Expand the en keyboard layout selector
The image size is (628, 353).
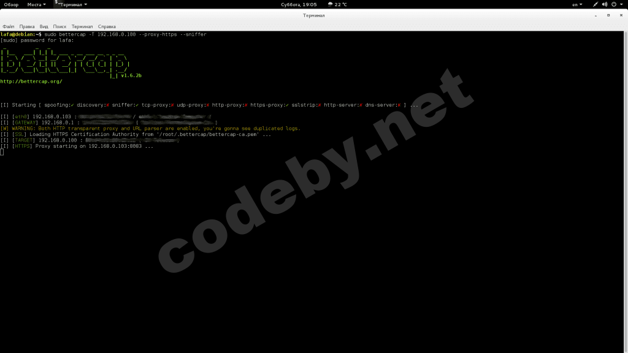577,4
